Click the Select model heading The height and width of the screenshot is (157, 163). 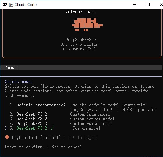pyautogui.click(x=19, y=82)
